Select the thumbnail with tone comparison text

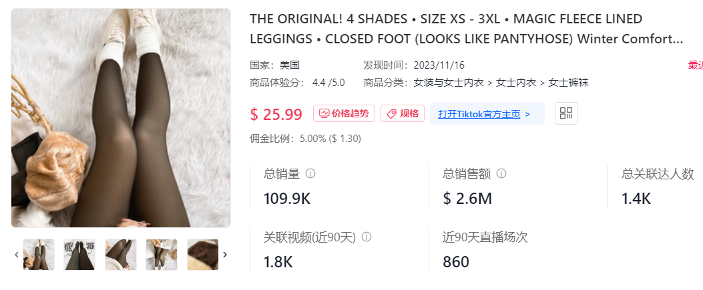79,255
